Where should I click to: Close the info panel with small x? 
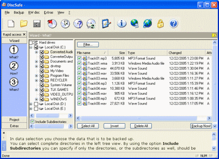(4, 133)
